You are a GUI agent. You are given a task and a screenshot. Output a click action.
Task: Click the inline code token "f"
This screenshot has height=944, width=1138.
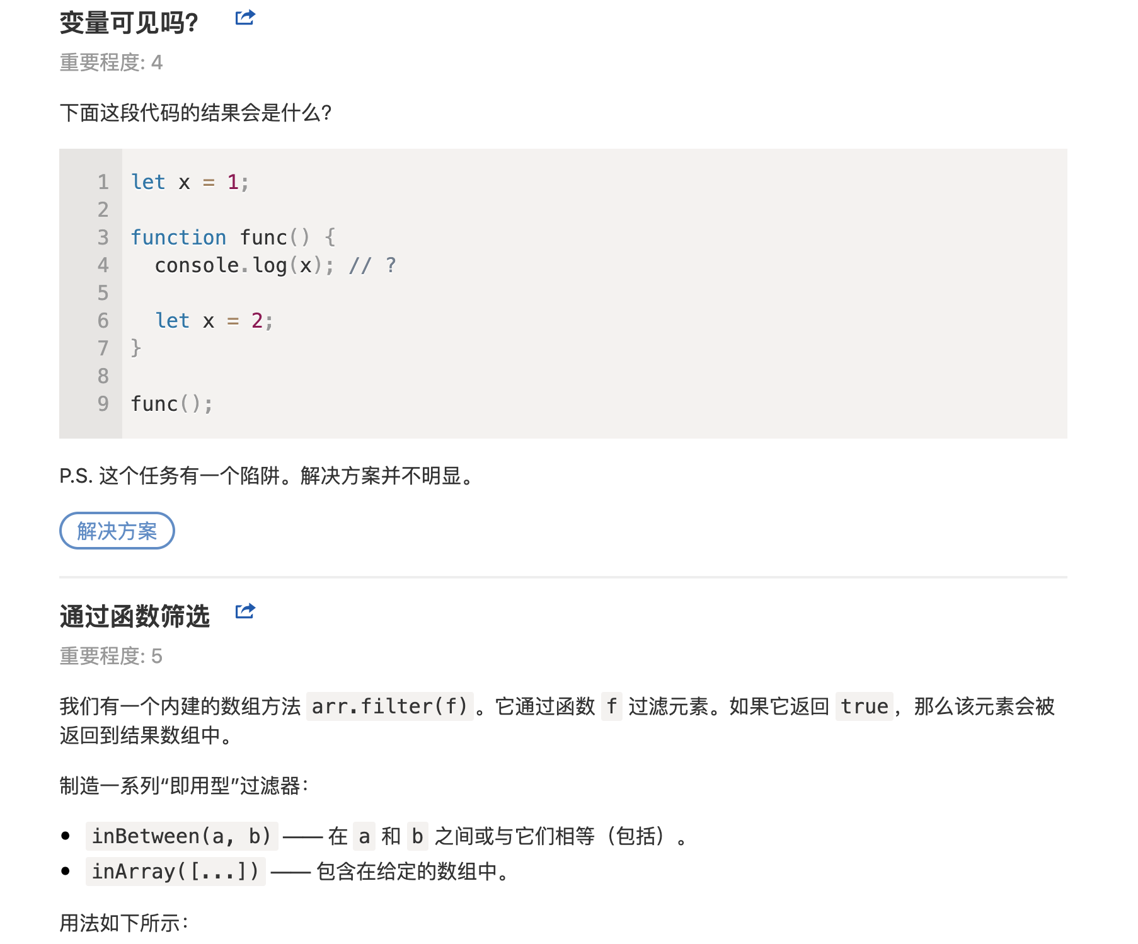611,706
